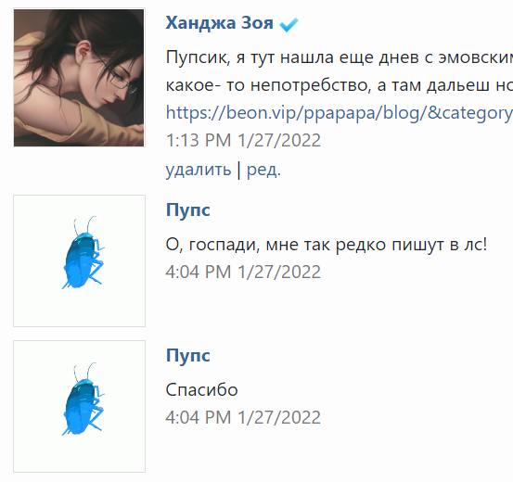Click the separator bar between 'удалить' and 'ред.'
This screenshot has width=513, height=482.
[238, 170]
